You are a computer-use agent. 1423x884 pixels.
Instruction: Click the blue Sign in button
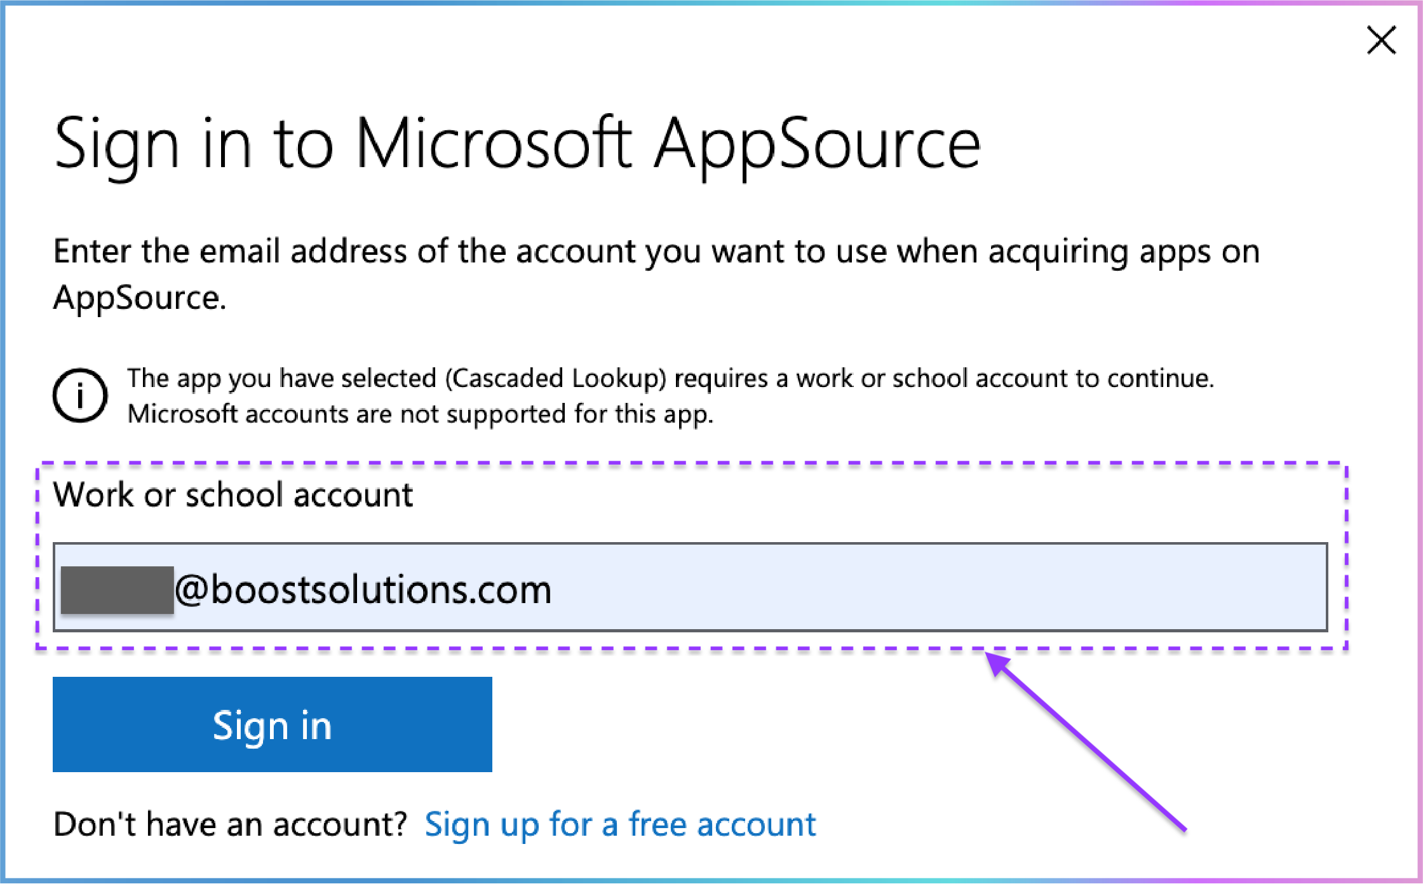pyautogui.click(x=273, y=724)
